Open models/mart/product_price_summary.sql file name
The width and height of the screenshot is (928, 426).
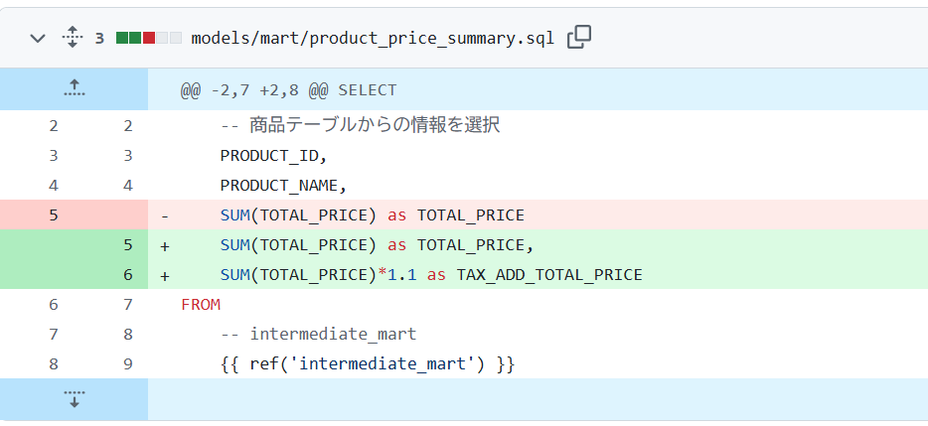click(x=373, y=39)
